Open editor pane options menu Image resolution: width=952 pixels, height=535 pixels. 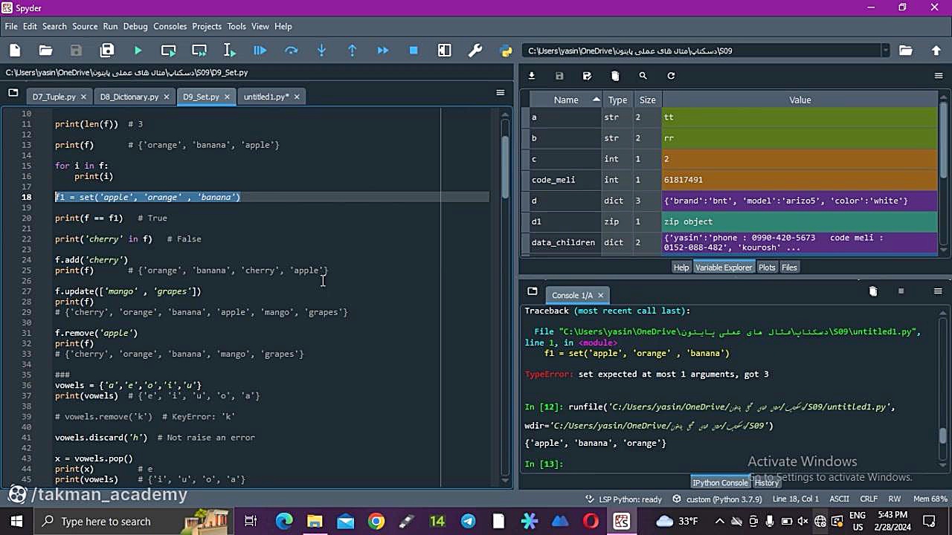[x=500, y=93]
